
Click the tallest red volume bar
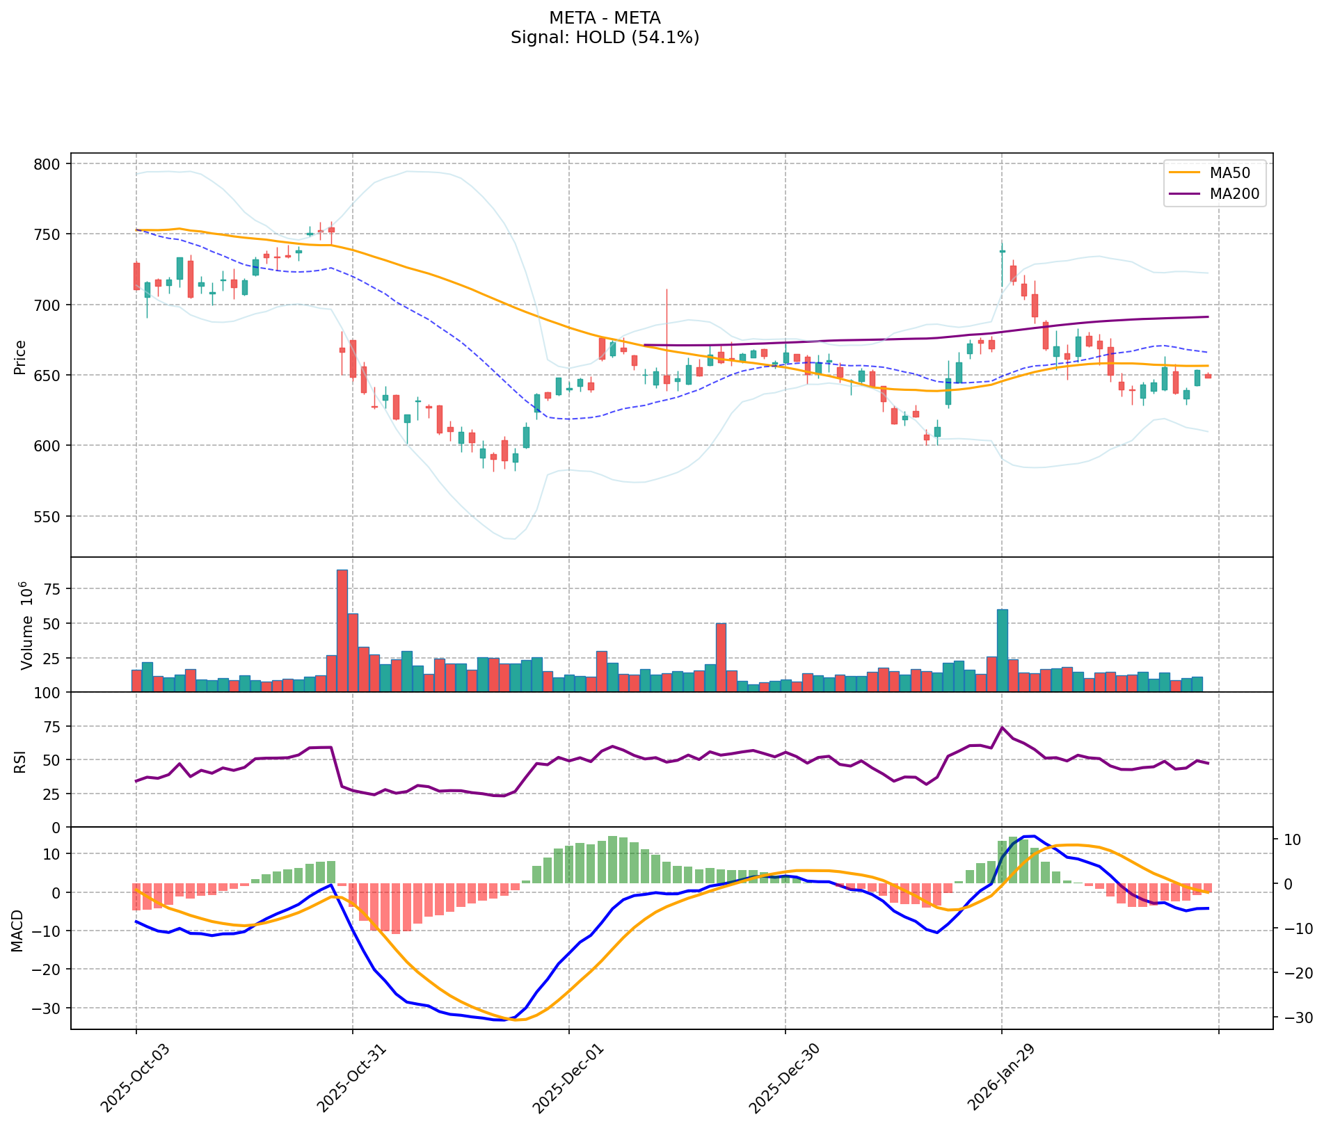[342, 629]
